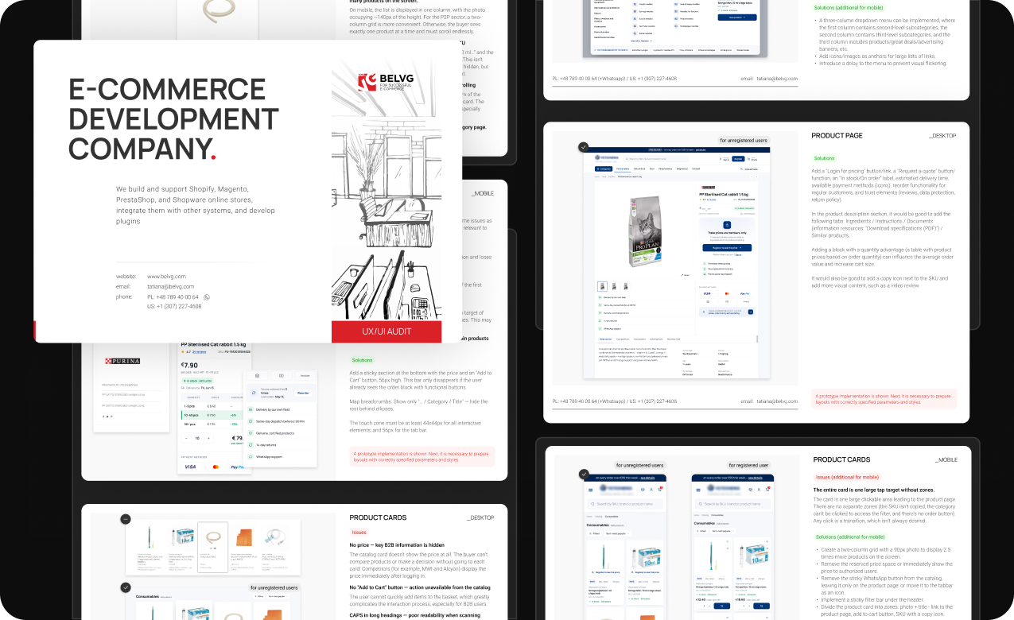This screenshot has width=1014, height=620.
Task: Open the hamburger menu in the registered mobile mockup
Action: pyautogui.click(x=698, y=490)
